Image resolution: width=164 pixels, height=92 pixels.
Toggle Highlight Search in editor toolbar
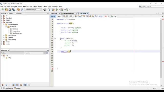pyautogui.click(x=84, y=16)
